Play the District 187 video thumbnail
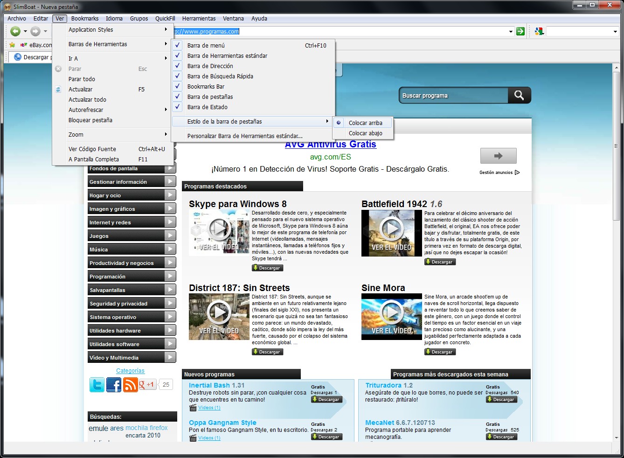 pos(219,312)
